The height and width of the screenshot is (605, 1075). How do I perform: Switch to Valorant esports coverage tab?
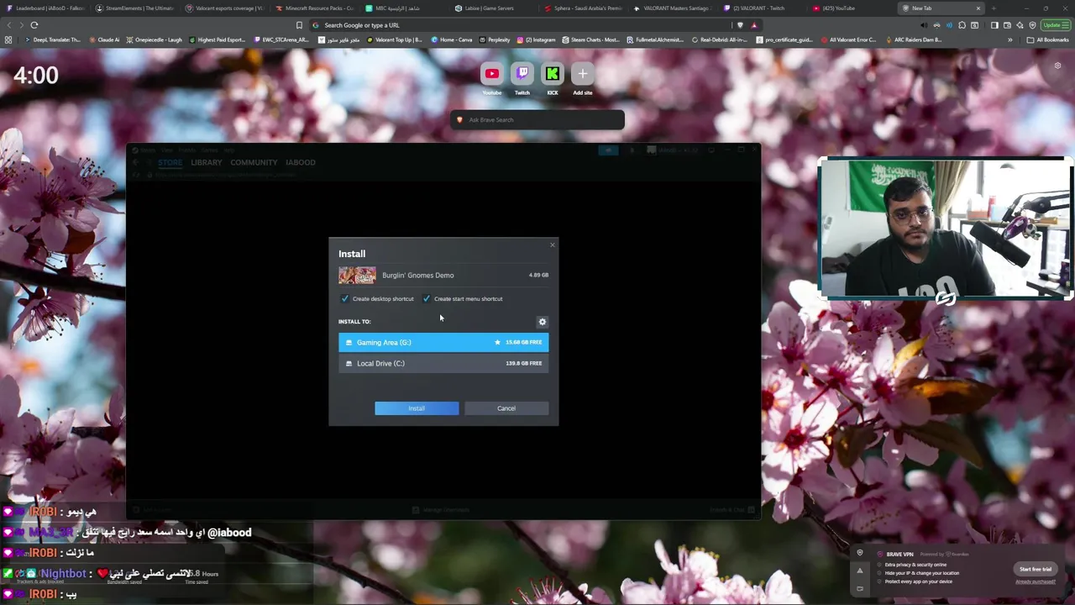point(223,8)
